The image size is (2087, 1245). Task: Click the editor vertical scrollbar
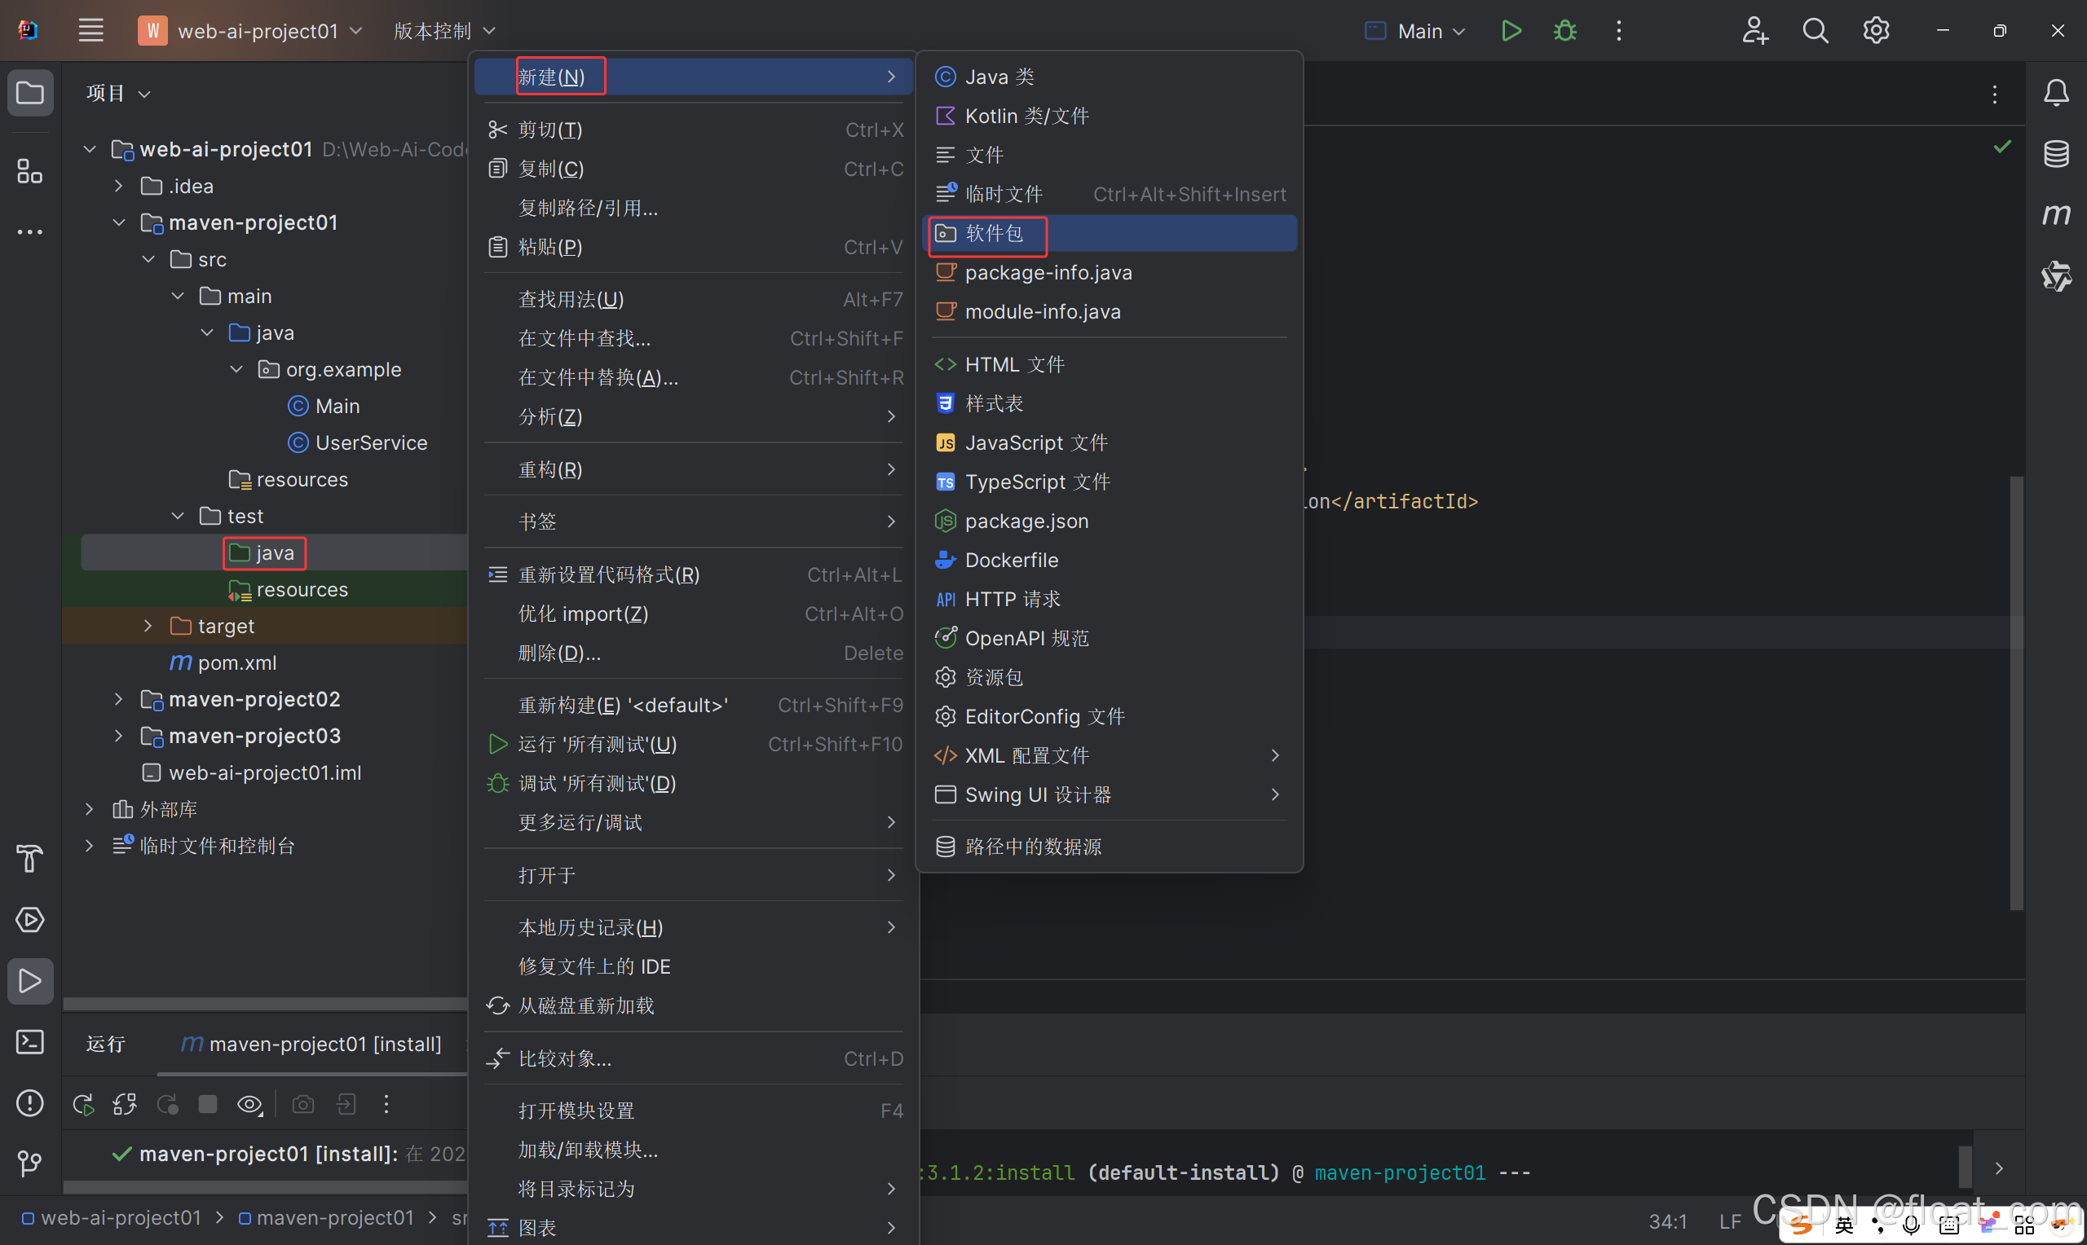(2016, 693)
